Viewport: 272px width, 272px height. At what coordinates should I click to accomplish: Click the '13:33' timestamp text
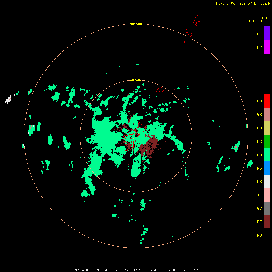194,270
